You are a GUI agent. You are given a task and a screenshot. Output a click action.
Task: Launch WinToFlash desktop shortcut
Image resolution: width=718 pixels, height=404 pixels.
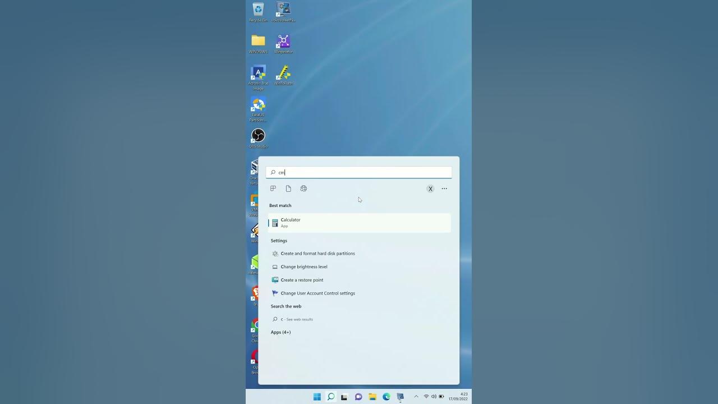tap(283, 76)
